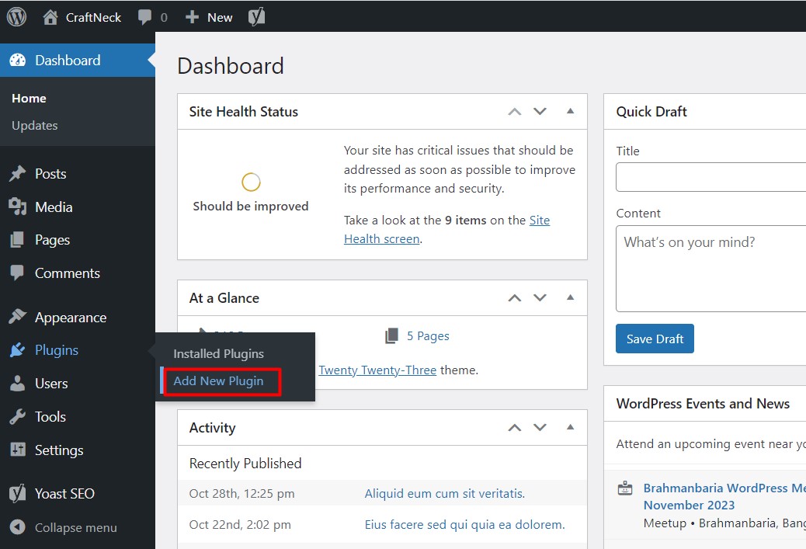Move At a Glance panel up
806x549 pixels.
pyautogui.click(x=515, y=298)
